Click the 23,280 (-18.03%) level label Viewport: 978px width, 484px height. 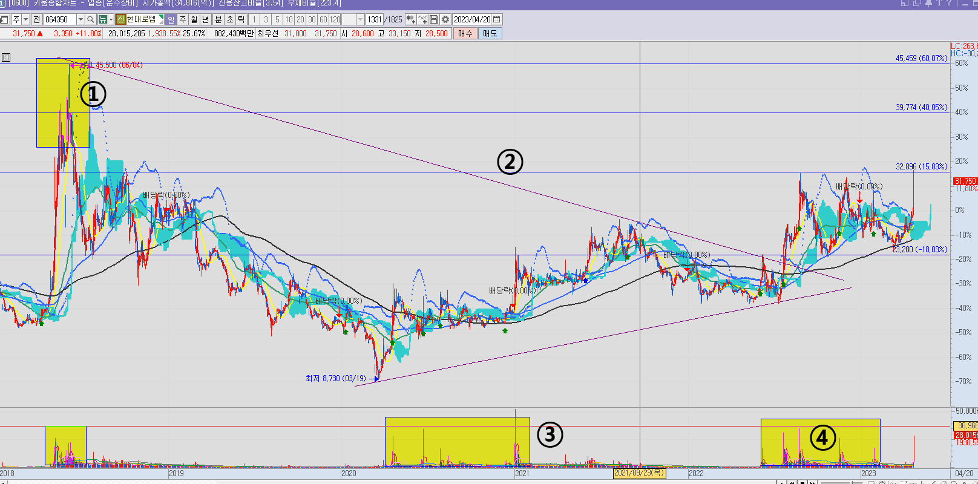point(920,249)
